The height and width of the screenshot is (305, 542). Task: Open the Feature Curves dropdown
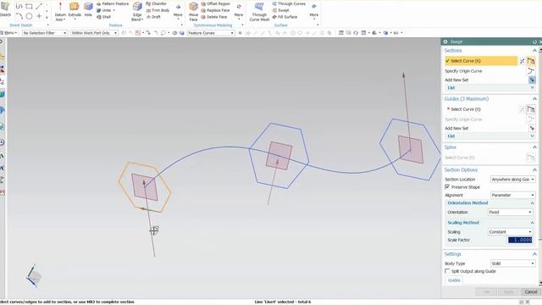(x=211, y=33)
